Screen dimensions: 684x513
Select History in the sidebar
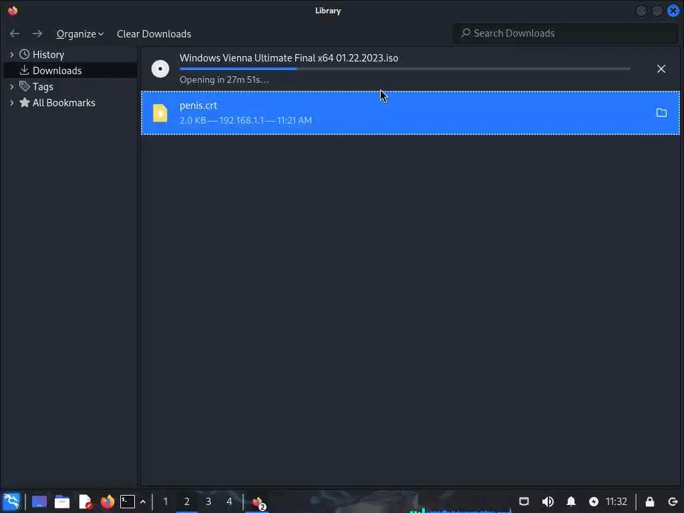click(48, 55)
